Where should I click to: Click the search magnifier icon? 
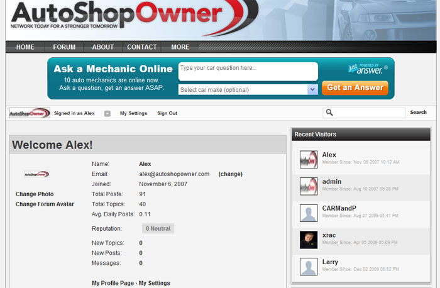[329, 113]
